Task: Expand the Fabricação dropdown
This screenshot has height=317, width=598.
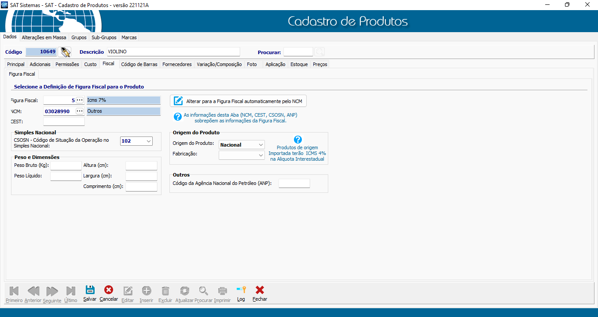Action: (x=261, y=155)
